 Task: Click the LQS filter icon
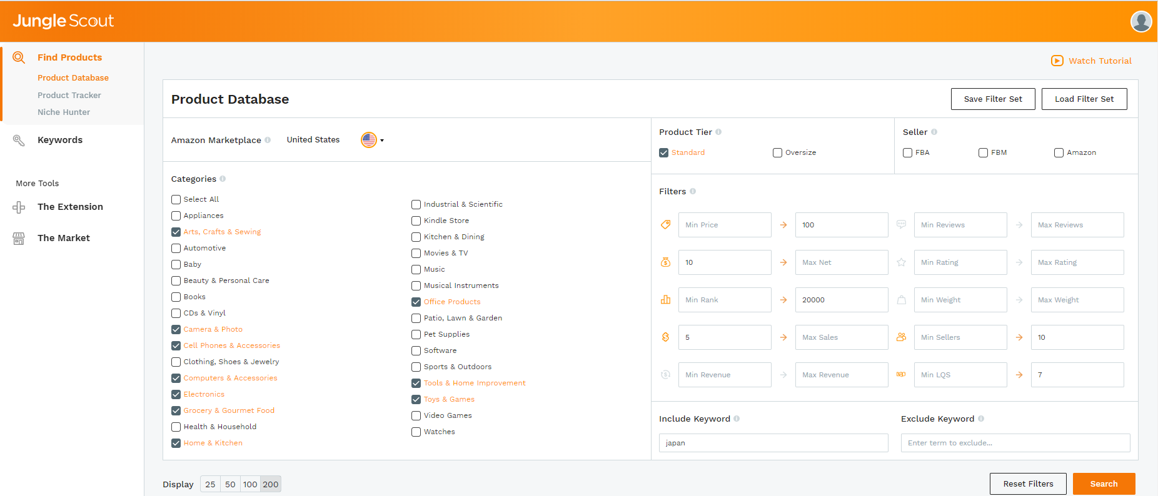coord(901,375)
